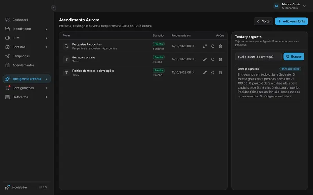Viewport: 313px width, 195px height.
Task: Open Configurações in the sidebar
Action: click(x=27, y=88)
